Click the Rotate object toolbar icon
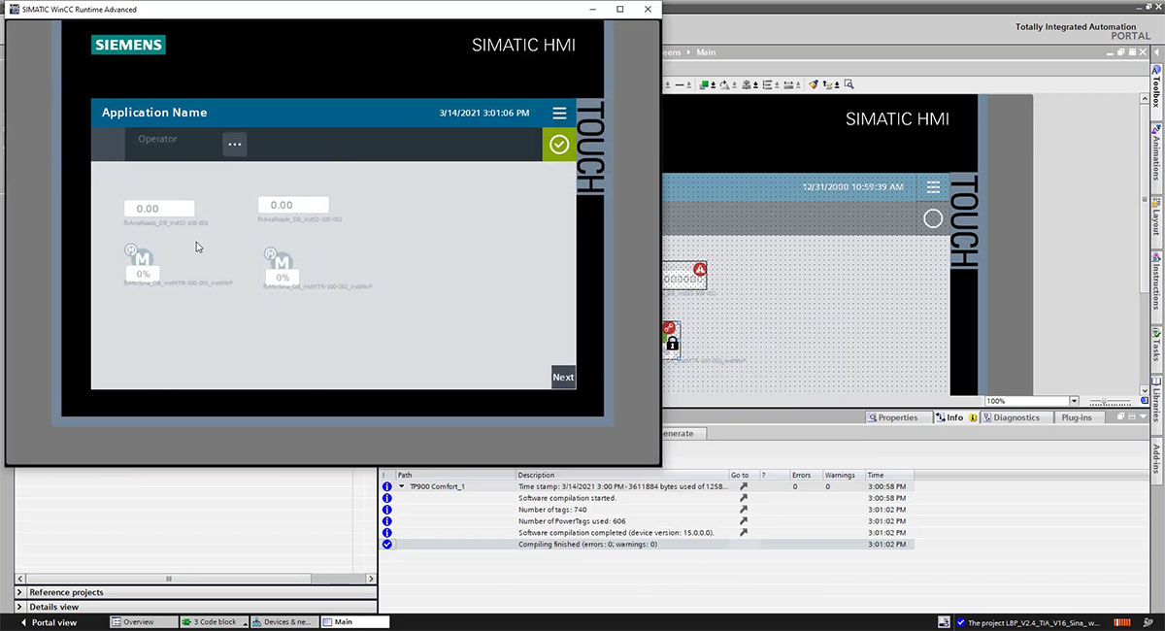 [724, 84]
